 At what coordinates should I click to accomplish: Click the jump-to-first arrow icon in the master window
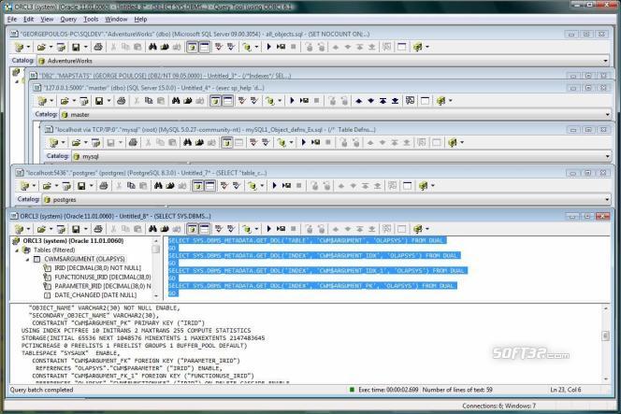[383, 101]
